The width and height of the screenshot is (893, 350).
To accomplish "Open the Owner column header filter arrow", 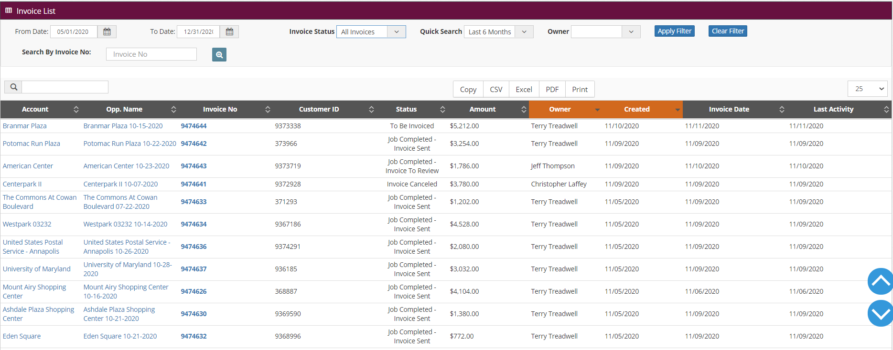I will pyautogui.click(x=597, y=110).
